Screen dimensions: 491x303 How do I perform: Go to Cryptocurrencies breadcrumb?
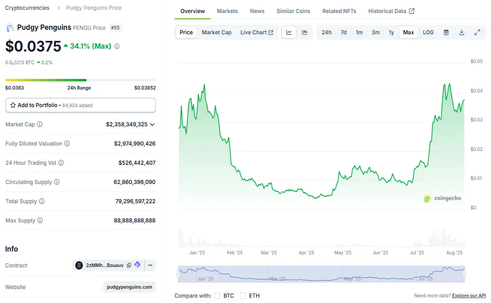pos(27,8)
